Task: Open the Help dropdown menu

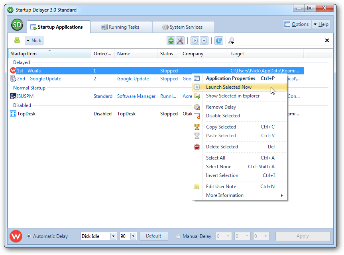Action: pyautogui.click(x=321, y=24)
